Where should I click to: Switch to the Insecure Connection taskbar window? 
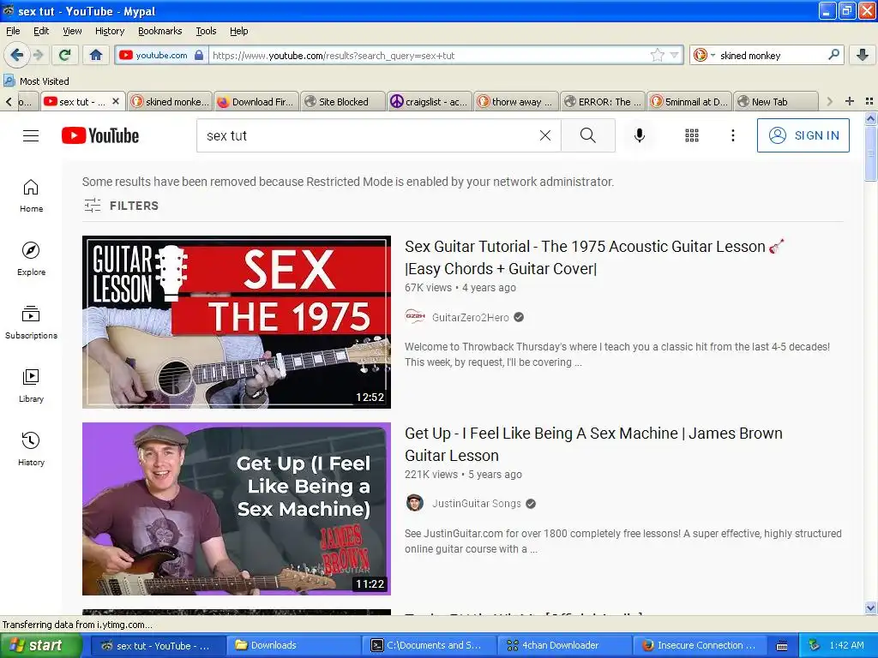700,646
